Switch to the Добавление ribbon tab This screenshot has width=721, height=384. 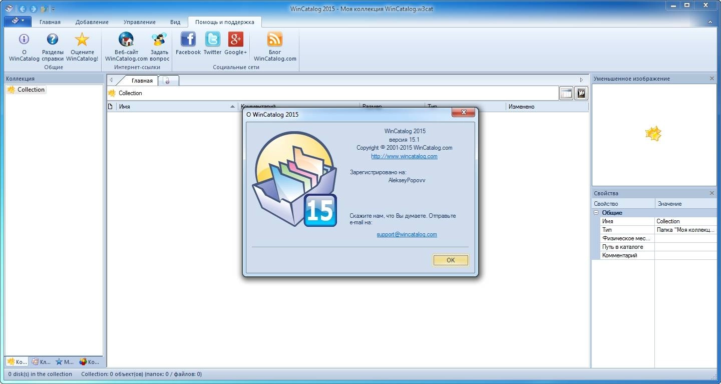point(92,22)
